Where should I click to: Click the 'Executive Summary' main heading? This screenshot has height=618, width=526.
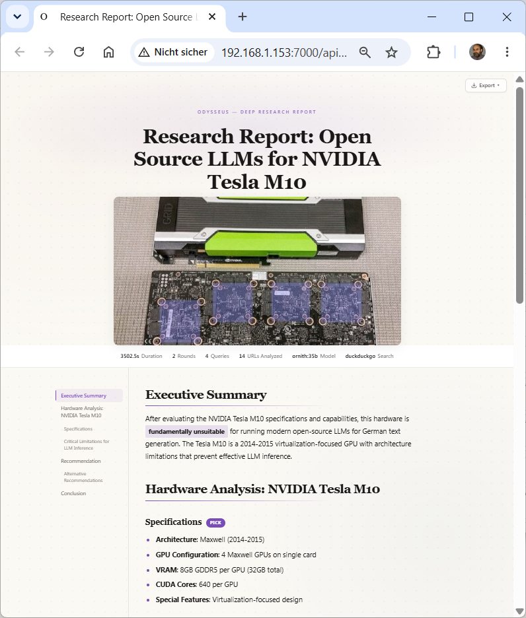pyautogui.click(x=206, y=395)
